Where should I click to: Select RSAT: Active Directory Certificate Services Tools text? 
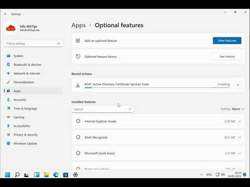coord(117,84)
